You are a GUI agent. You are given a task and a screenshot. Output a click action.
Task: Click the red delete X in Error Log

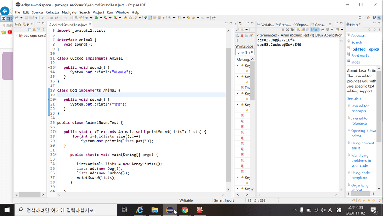coord(242,36)
